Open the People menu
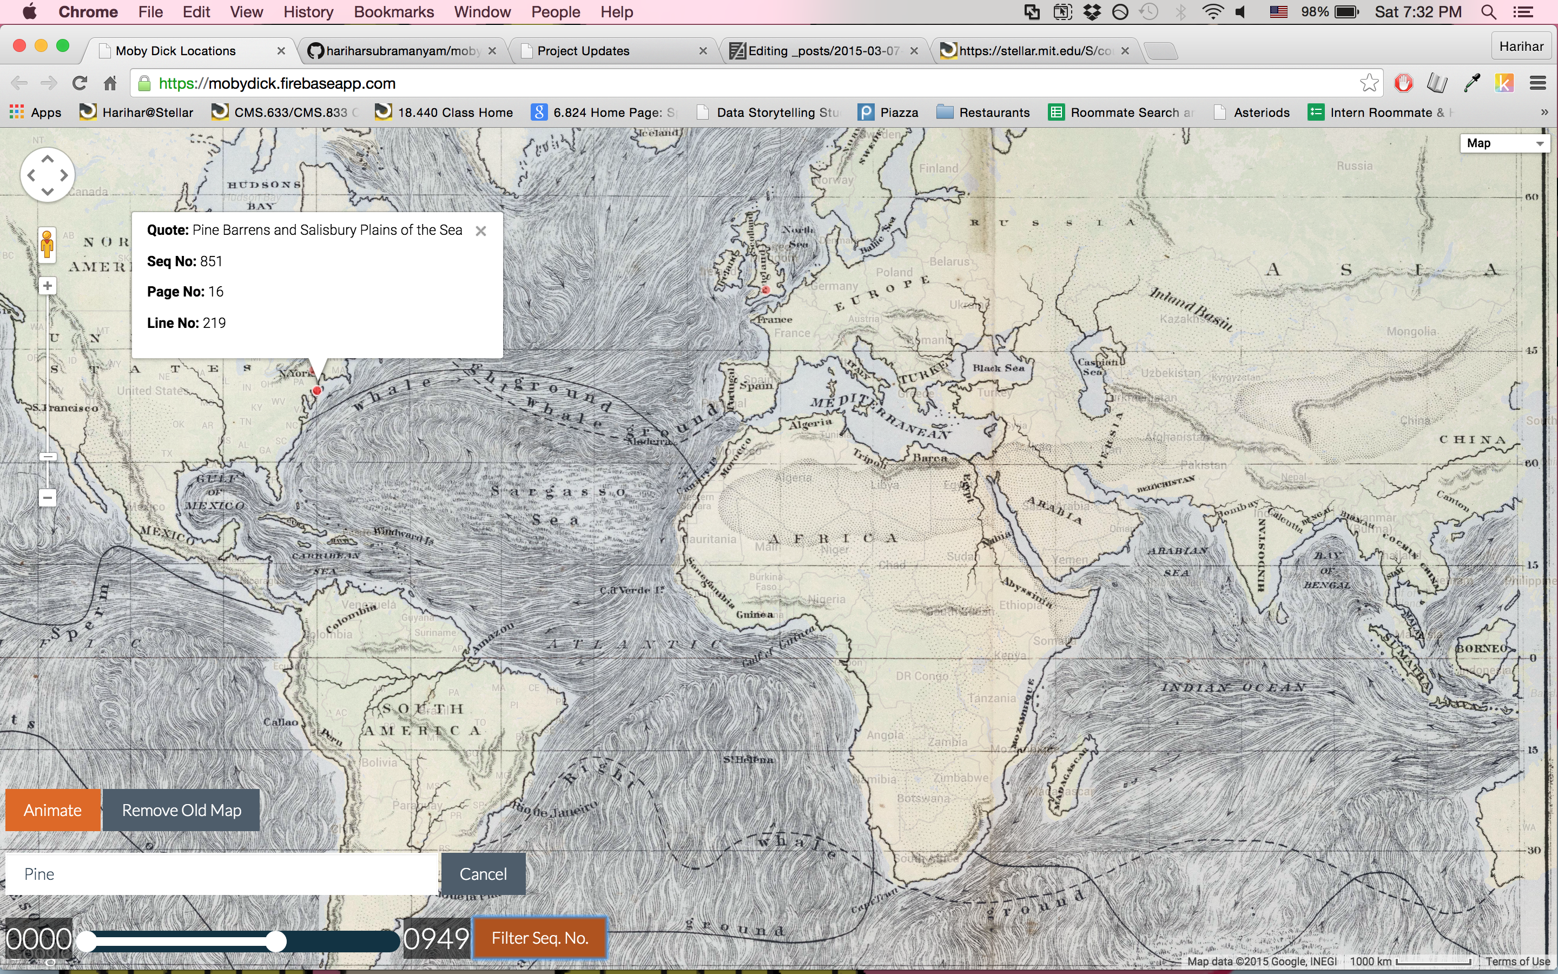The image size is (1558, 974). click(556, 11)
